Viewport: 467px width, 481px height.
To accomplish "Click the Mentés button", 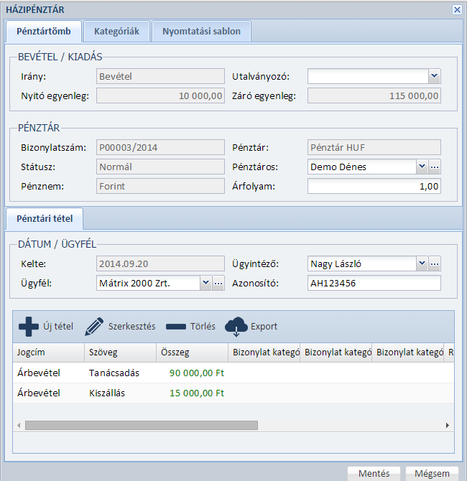I will 374,473.
